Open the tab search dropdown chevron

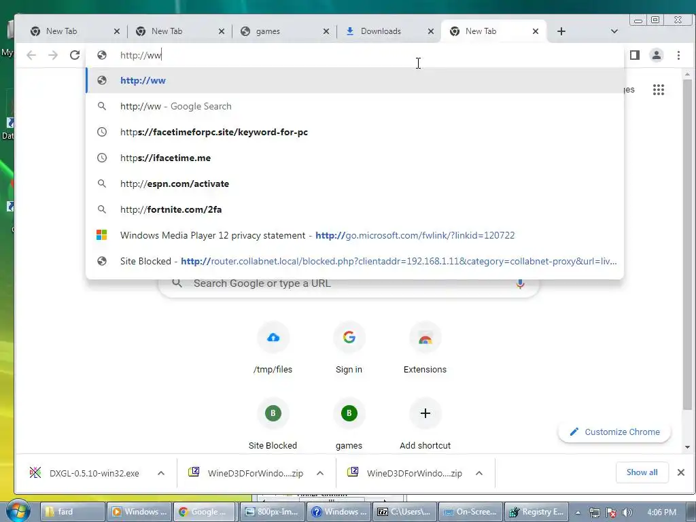[x=614, y=31]
